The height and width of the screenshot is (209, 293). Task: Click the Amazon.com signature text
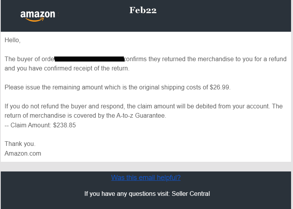(x=23, y=154)
